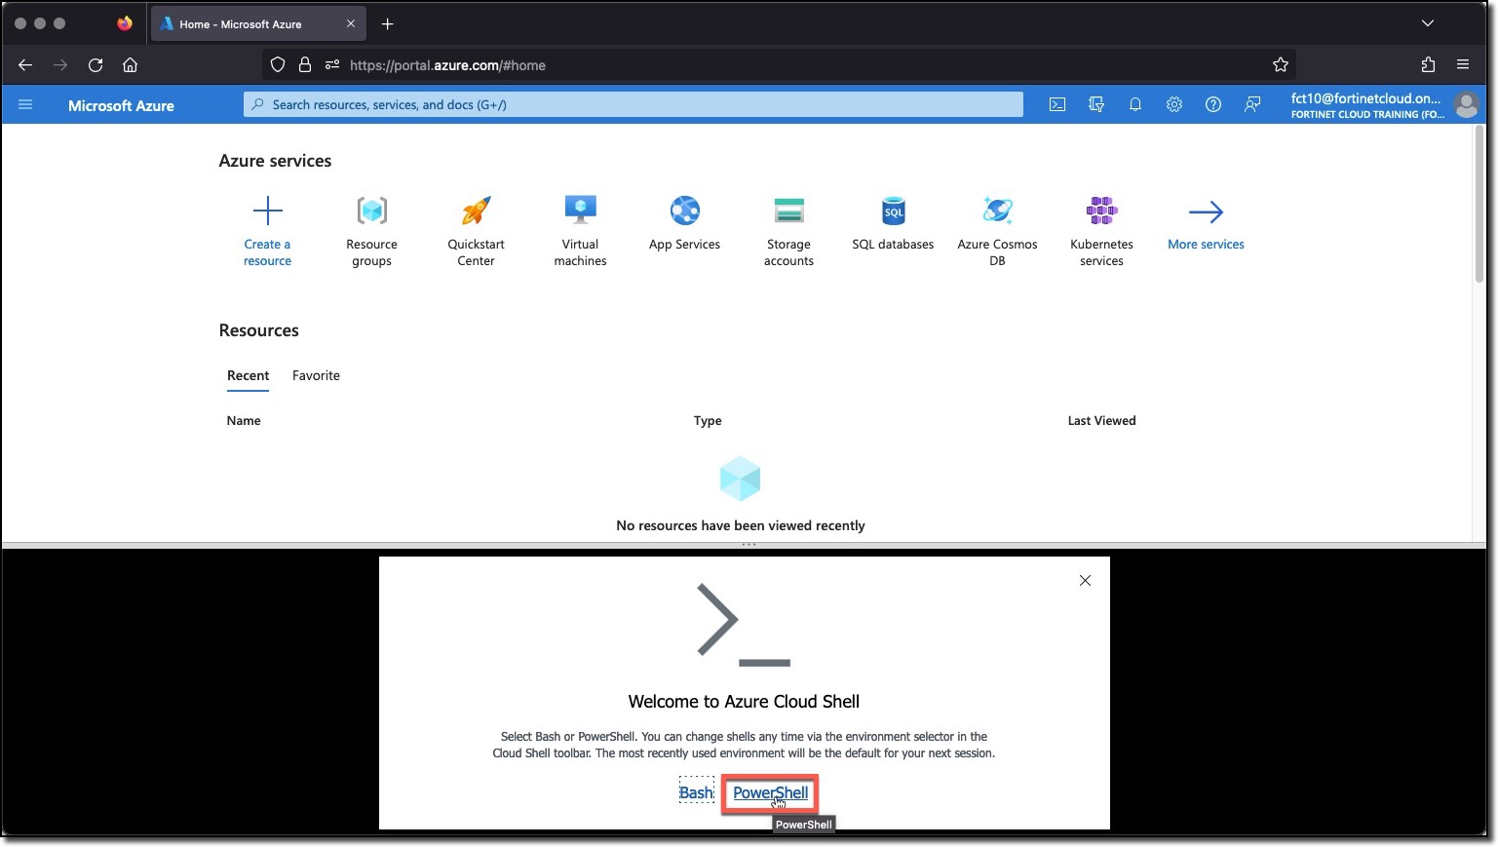
Task: Close the Cloud Shell welcome dialog
Action: [1085, 581]
